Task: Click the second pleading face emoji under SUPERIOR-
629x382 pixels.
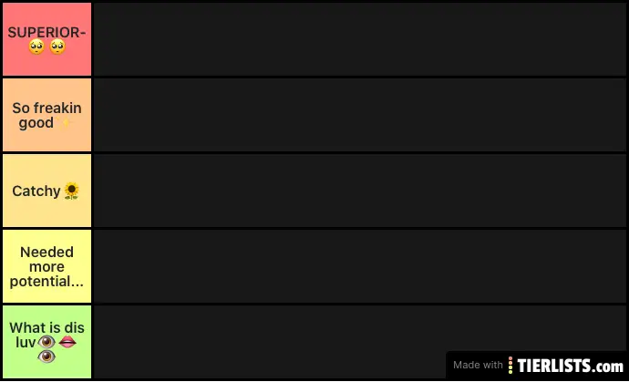Action: tap(57, 46)
